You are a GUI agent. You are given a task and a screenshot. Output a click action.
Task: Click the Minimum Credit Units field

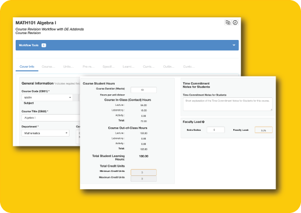pos(144,172)
